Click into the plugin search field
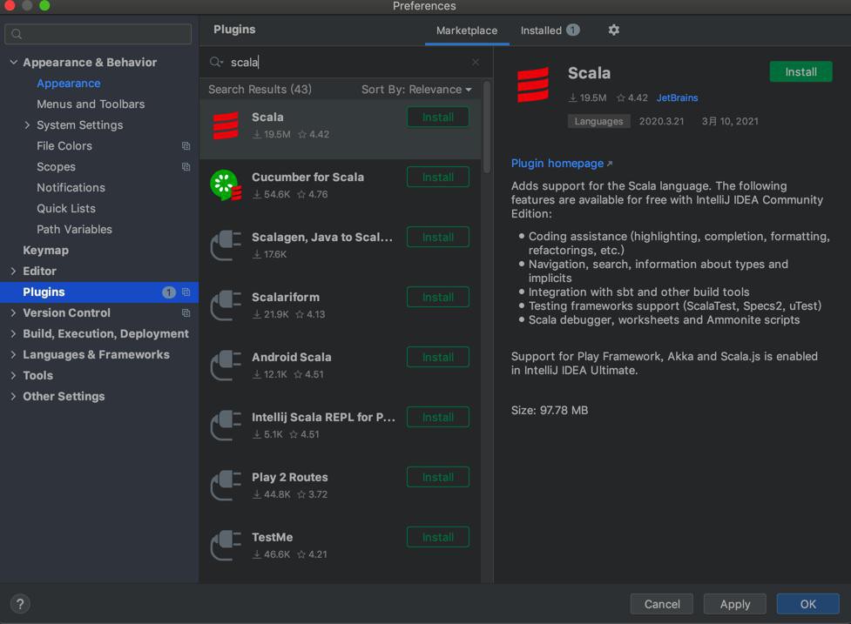851x624 pixels. coord(348,63)
